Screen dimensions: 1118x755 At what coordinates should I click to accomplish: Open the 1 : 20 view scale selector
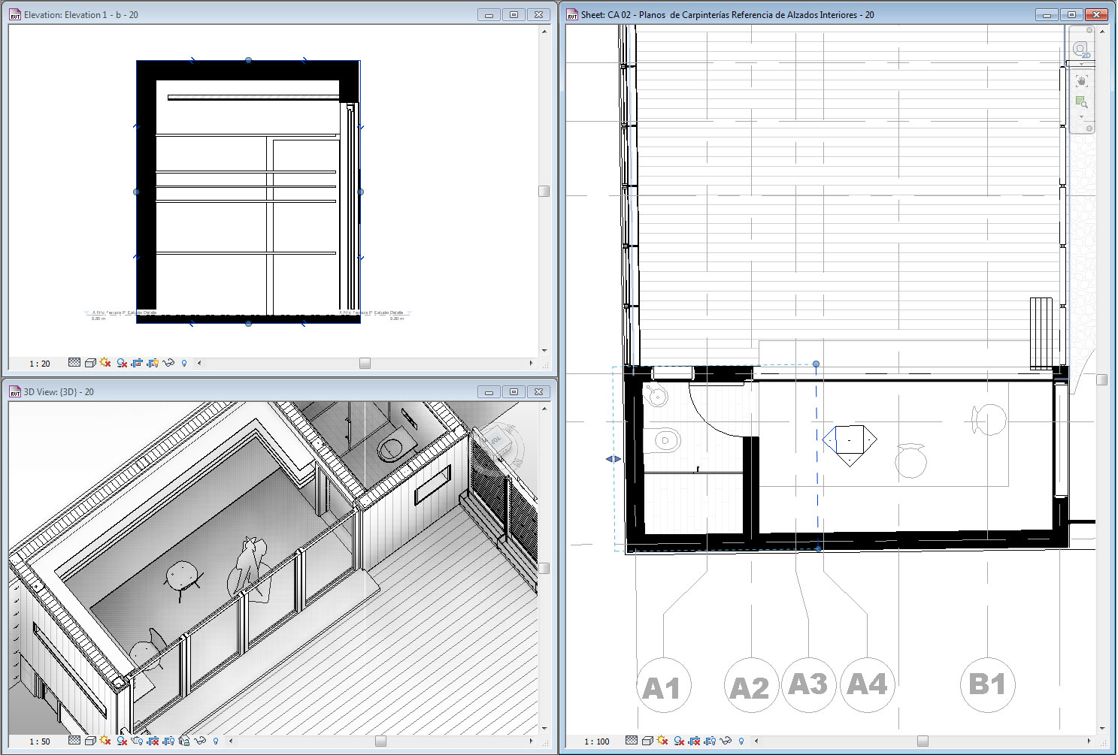tap(40, 364)
